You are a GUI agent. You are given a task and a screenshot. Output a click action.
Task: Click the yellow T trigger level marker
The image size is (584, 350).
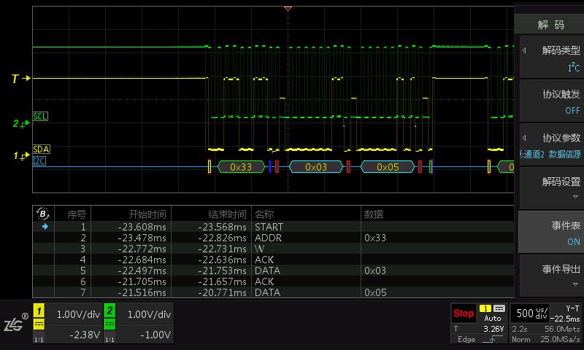20,78
